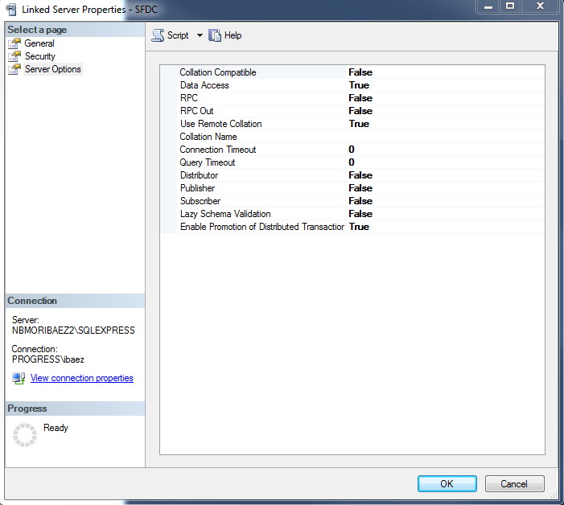Screen dimensions: 564x505
Task: Click the Ready progress spinner
Action: pyautogui.click(x=25, y=435)
